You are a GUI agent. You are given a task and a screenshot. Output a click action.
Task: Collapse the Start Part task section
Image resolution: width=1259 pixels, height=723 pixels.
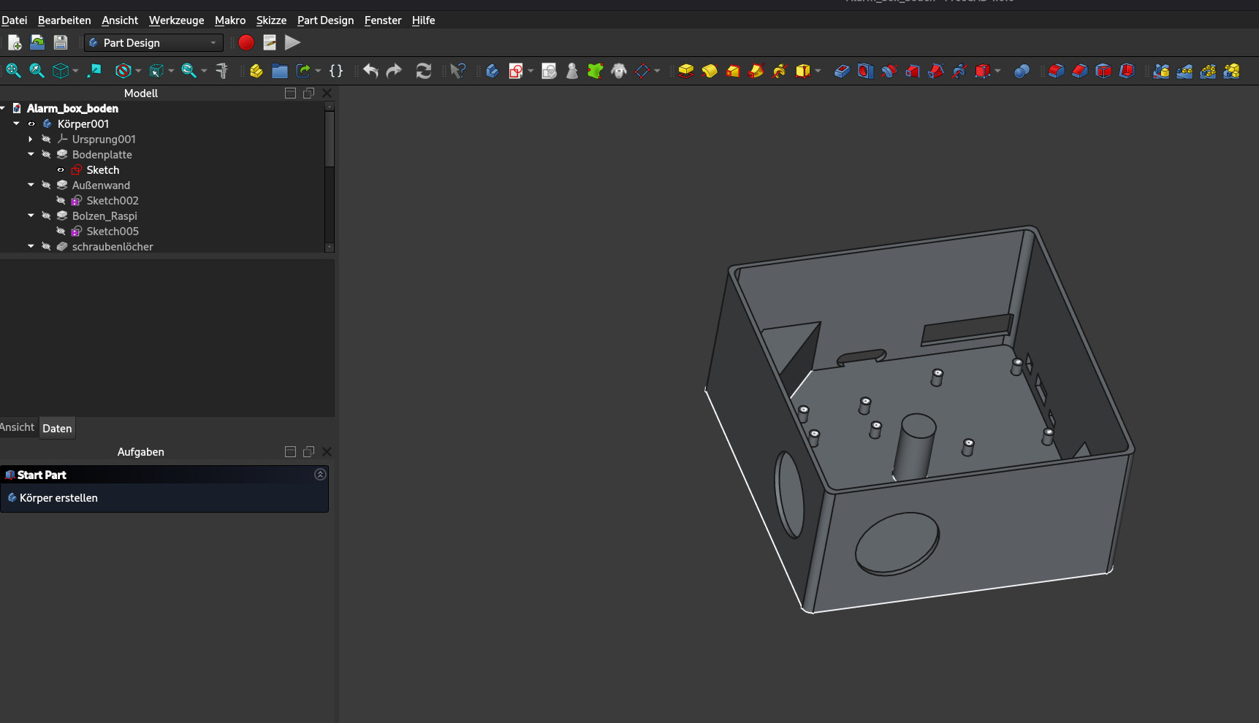319,475
